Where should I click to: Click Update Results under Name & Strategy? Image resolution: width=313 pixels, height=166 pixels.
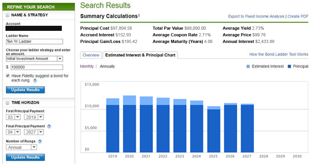click(25, 90)
